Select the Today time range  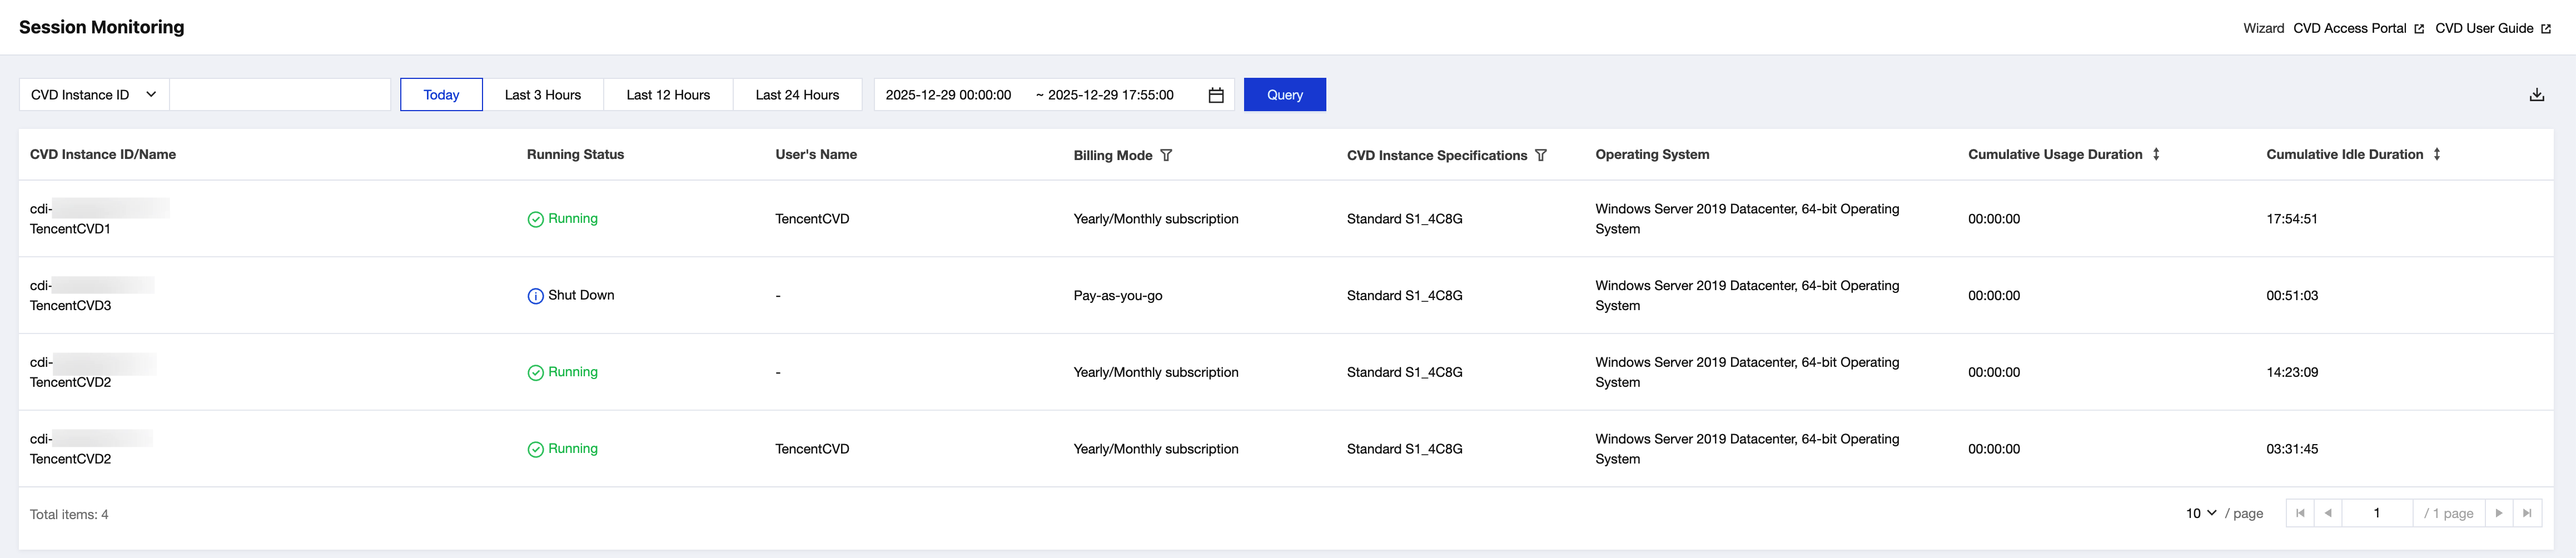pyautogui.click(x=441, y=95)
